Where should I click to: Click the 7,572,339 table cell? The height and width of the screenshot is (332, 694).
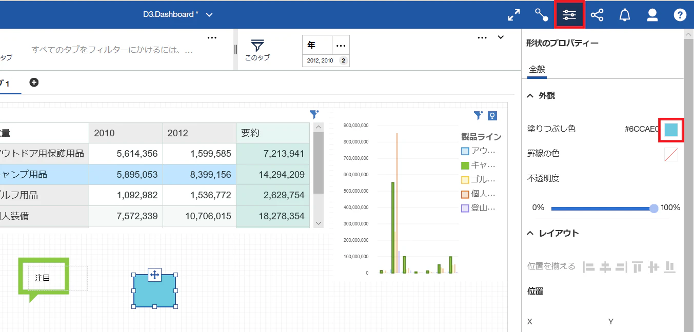(126, 216)
